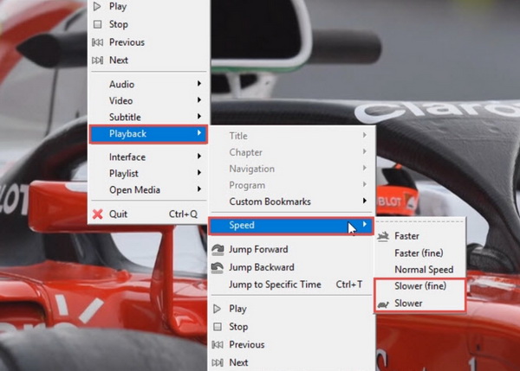Click the Stop square icon in main menu
Image resolution: width=520 pixels, height=371 pixels.
point(97,24)
